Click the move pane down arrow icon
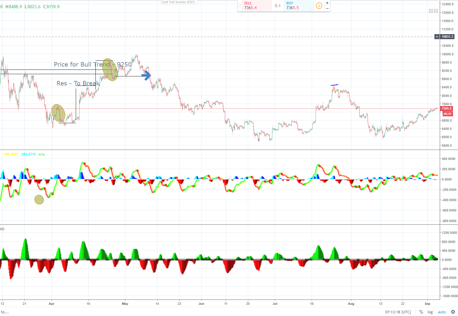458x316 pixels. 431,11
